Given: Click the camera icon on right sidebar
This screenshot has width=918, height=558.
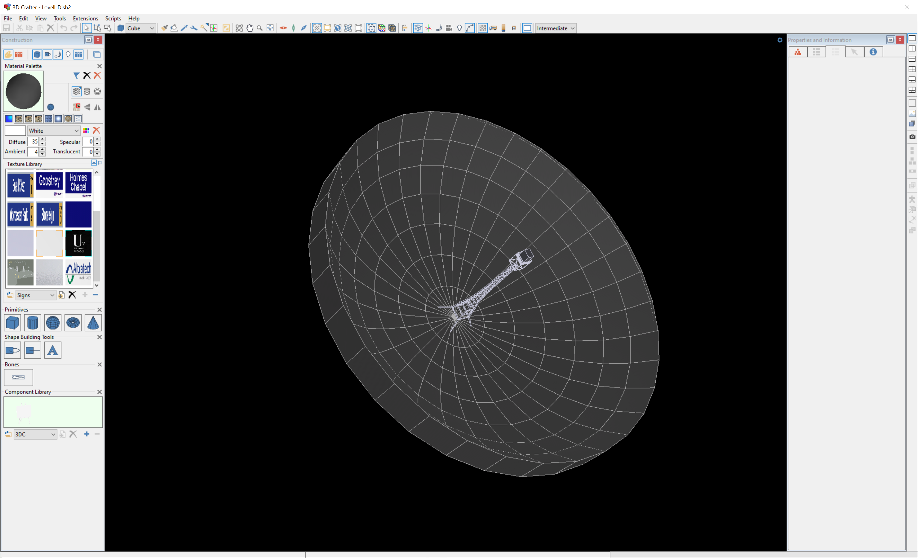Looking at the screenshot, I should pyautogui.click(x=912, y=137).
